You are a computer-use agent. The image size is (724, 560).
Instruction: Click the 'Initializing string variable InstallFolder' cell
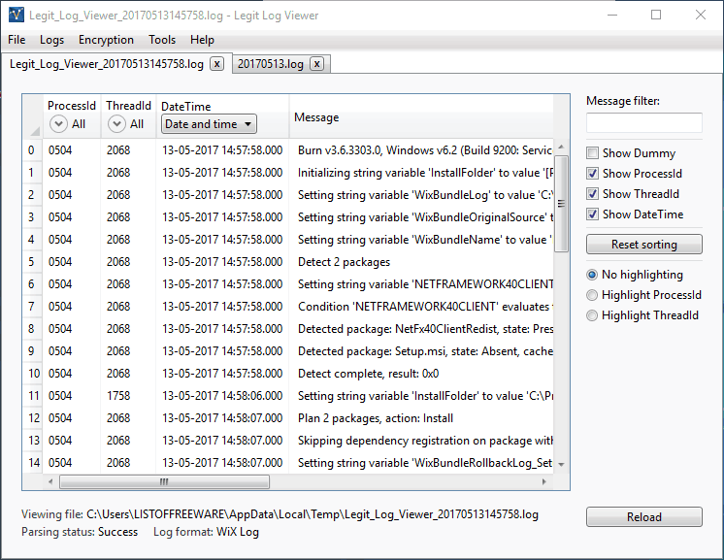click(x=421, y=173)
